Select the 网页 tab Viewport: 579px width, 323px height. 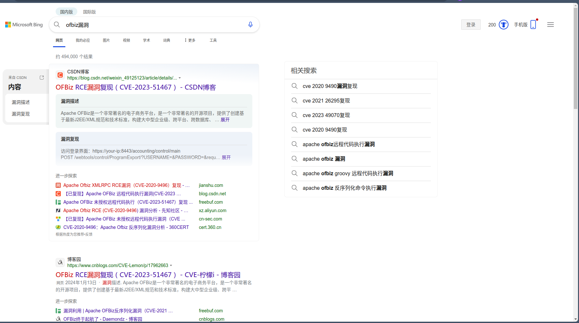(x=59, y=40)
